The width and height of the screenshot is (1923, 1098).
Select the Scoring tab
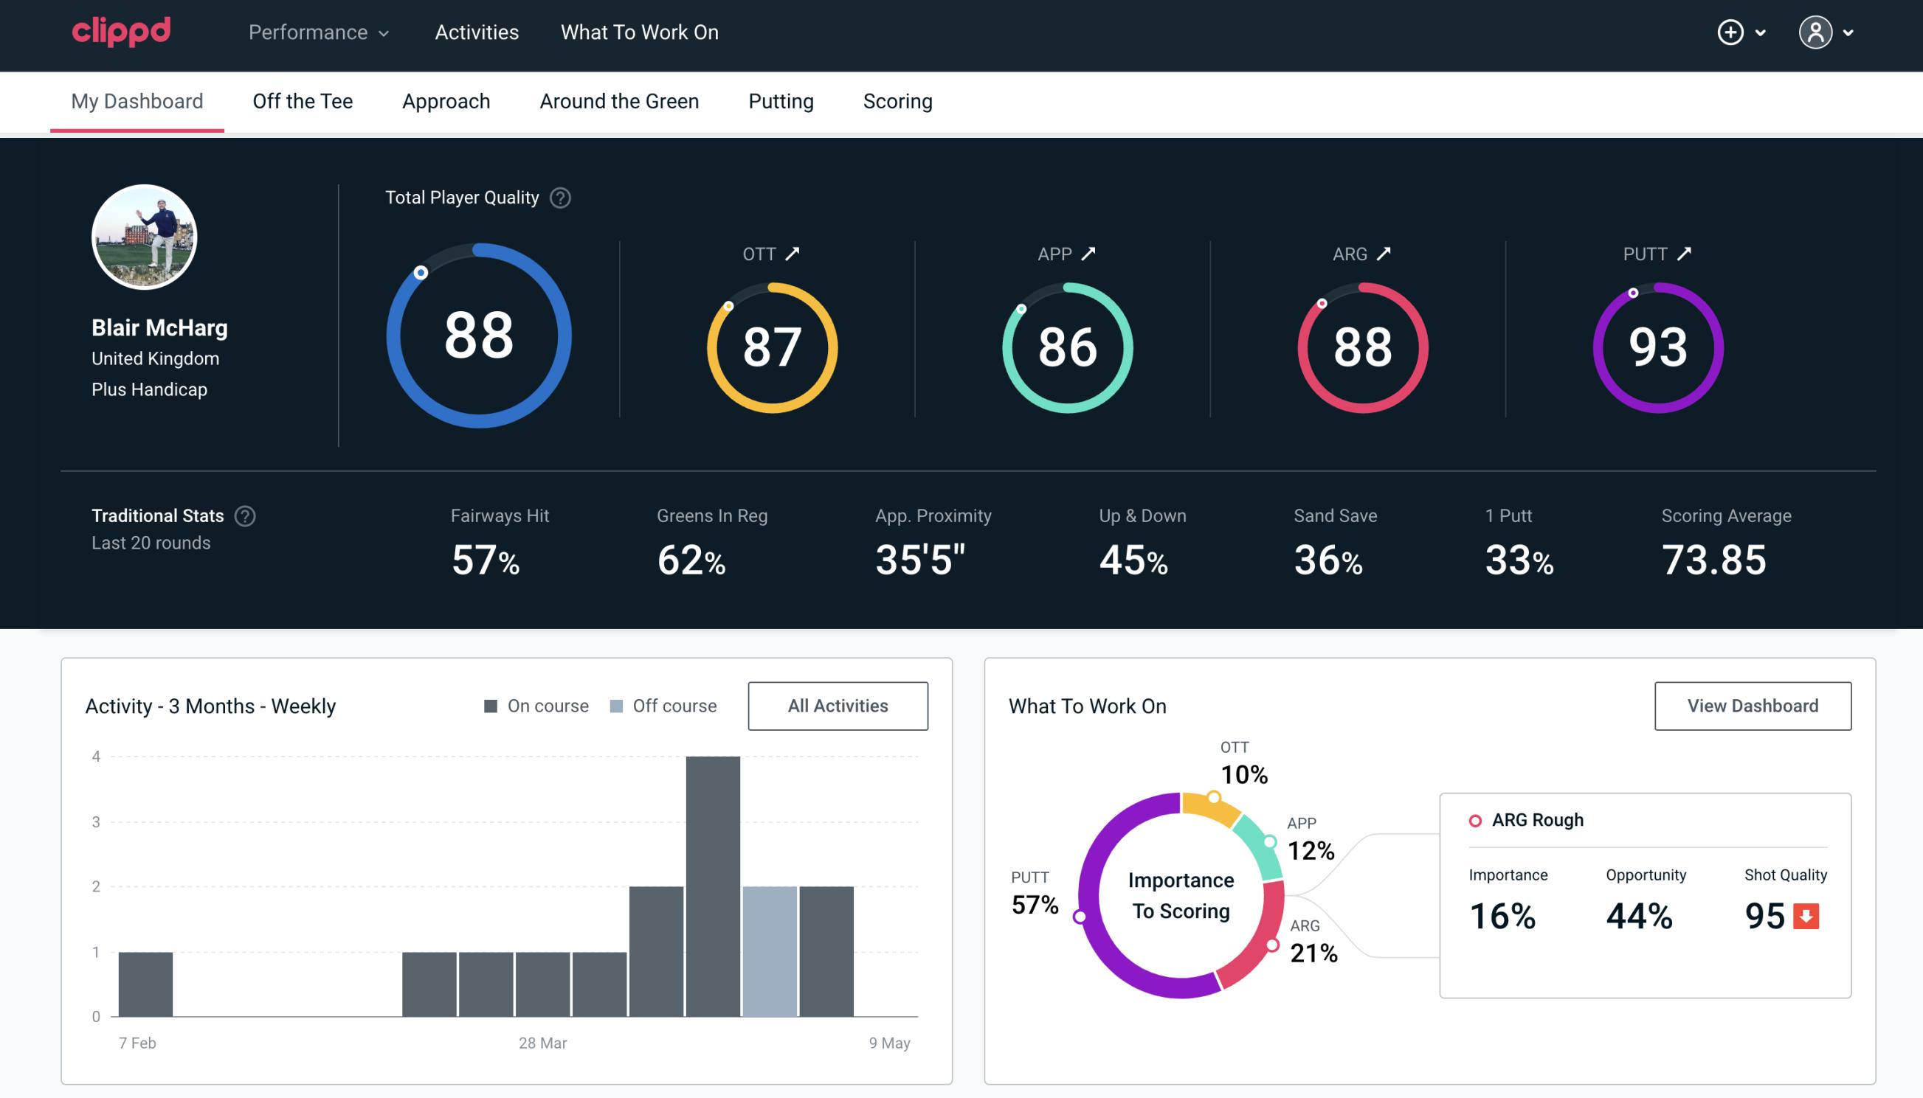point(898,100)
